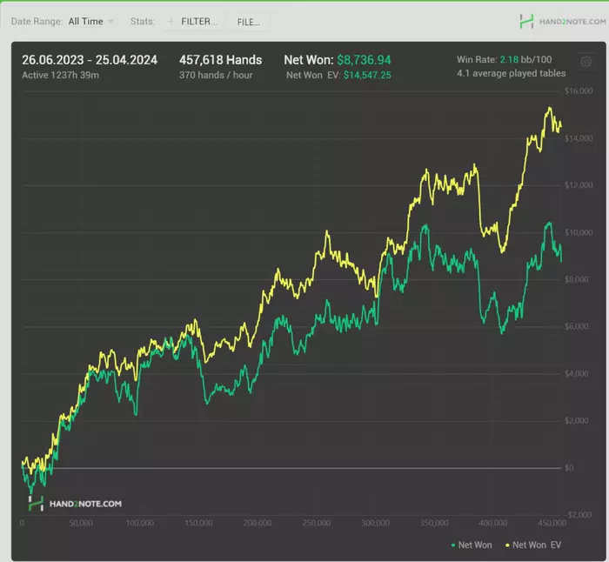Screen dimensions: 609x562
Task: Open the graph settings gear icon
Action: (586, 62)
